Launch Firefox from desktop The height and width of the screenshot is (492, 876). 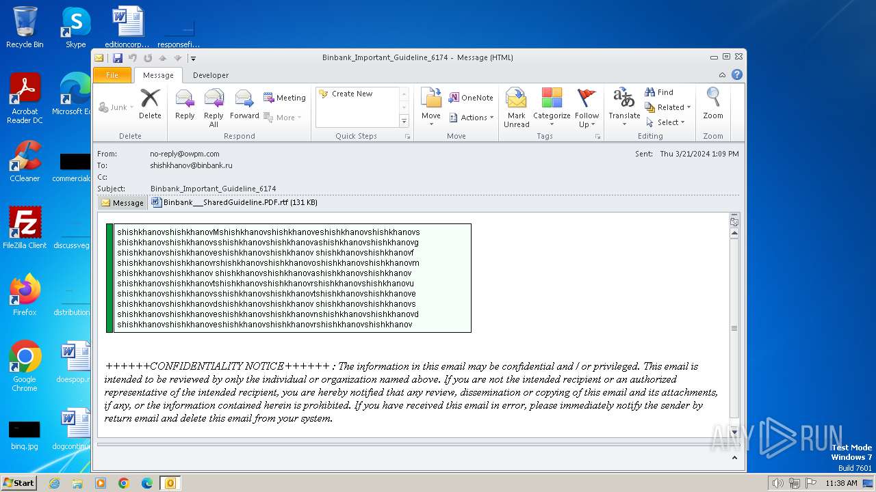(25, 295)
